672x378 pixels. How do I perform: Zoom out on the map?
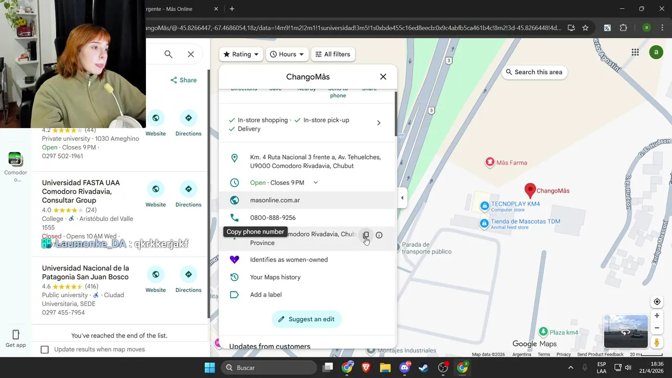[x=657, y=328]
